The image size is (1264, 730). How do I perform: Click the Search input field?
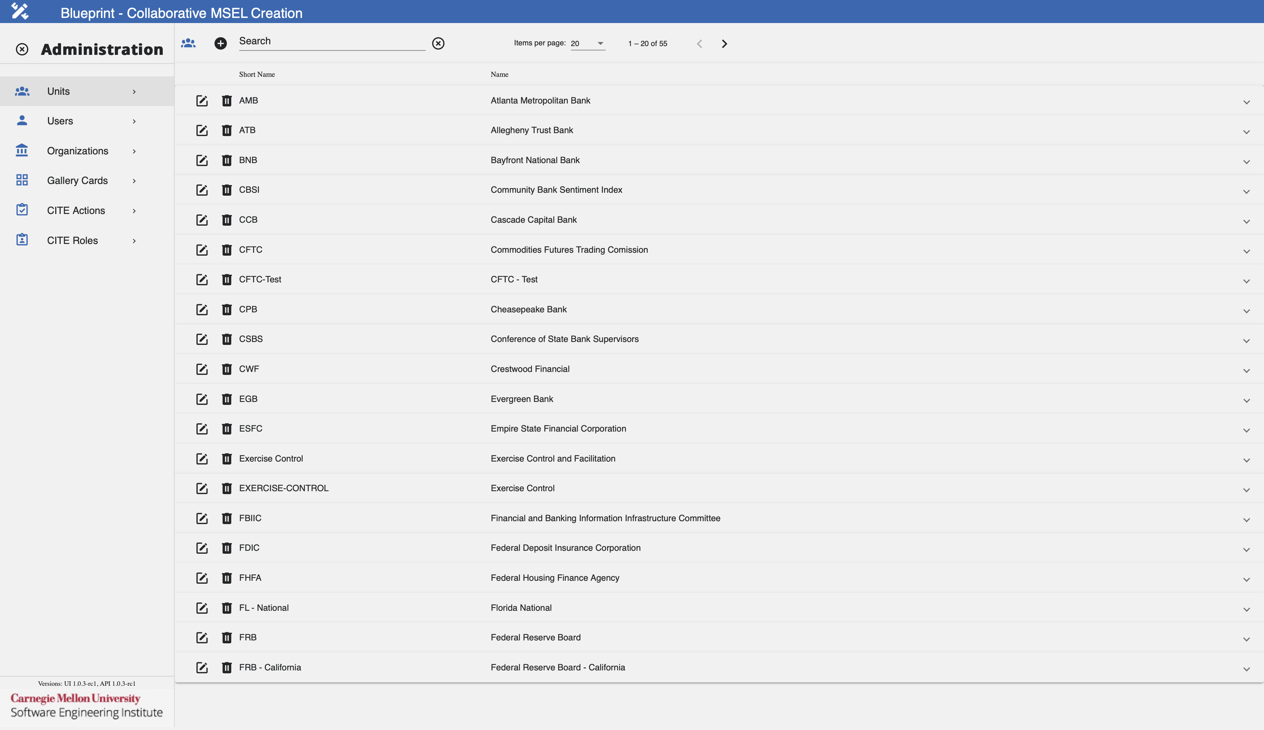(x=331, y=41)
